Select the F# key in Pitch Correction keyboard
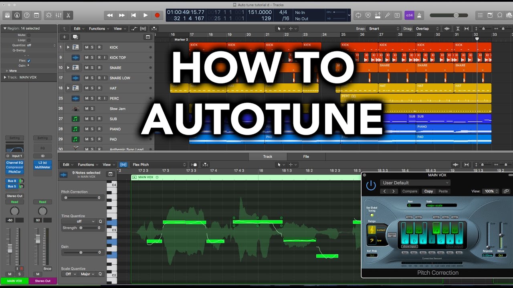The height and width of the screenshot is (288, 513). pyautogui.click(x=436, y=229)
